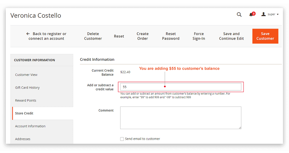
Task: Switch to Gift Card History tab
Action: [x=27, y=87]
